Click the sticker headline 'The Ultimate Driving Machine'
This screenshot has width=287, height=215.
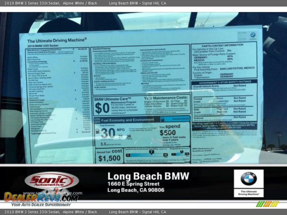(57, 40)
